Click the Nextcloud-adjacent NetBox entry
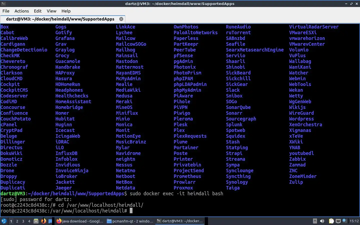The width and height of the screenshot is (360, 225). 124,182
